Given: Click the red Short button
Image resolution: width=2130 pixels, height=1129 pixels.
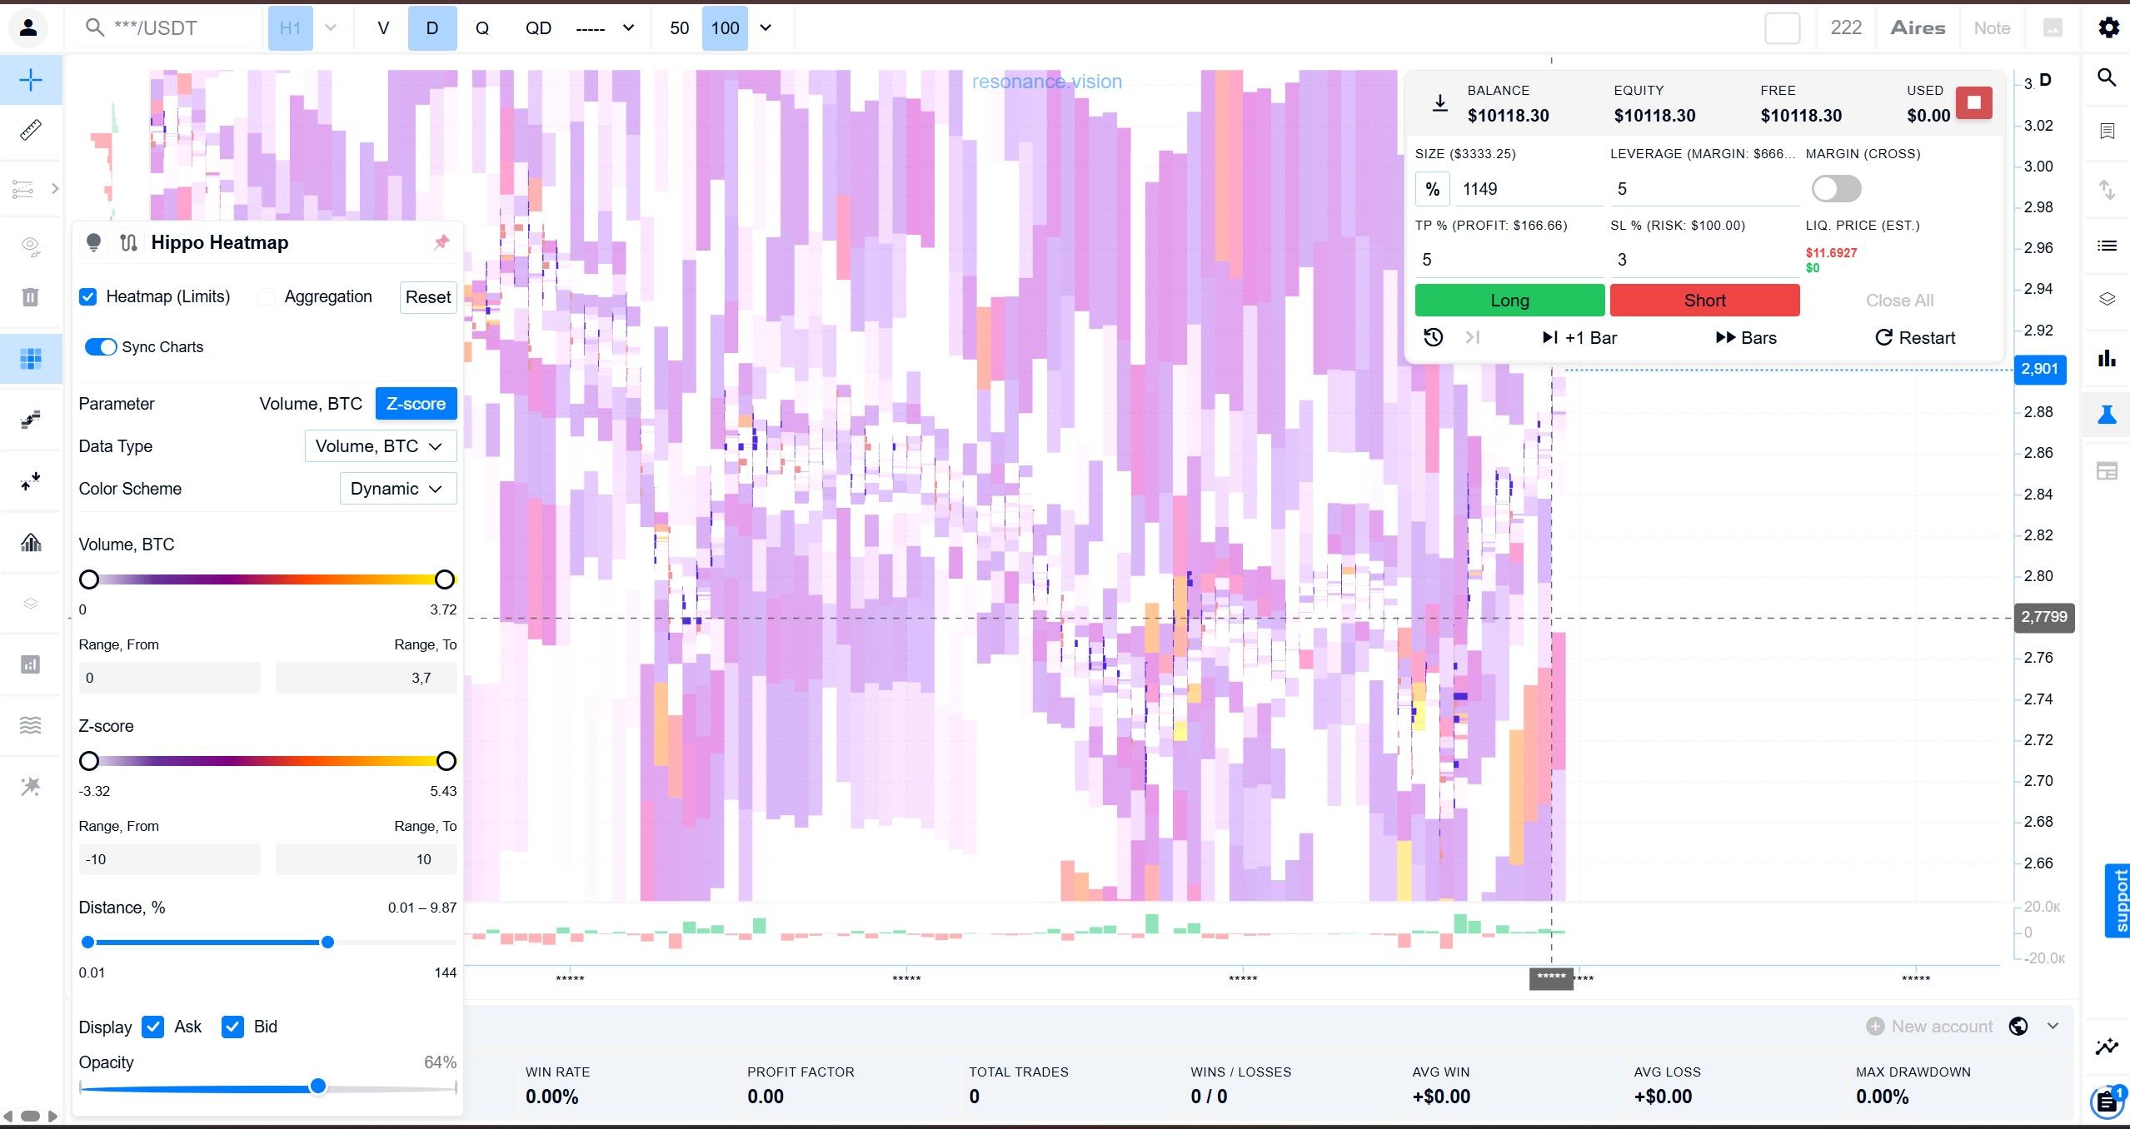Looking at the screenshot, I should point(1704,301).
